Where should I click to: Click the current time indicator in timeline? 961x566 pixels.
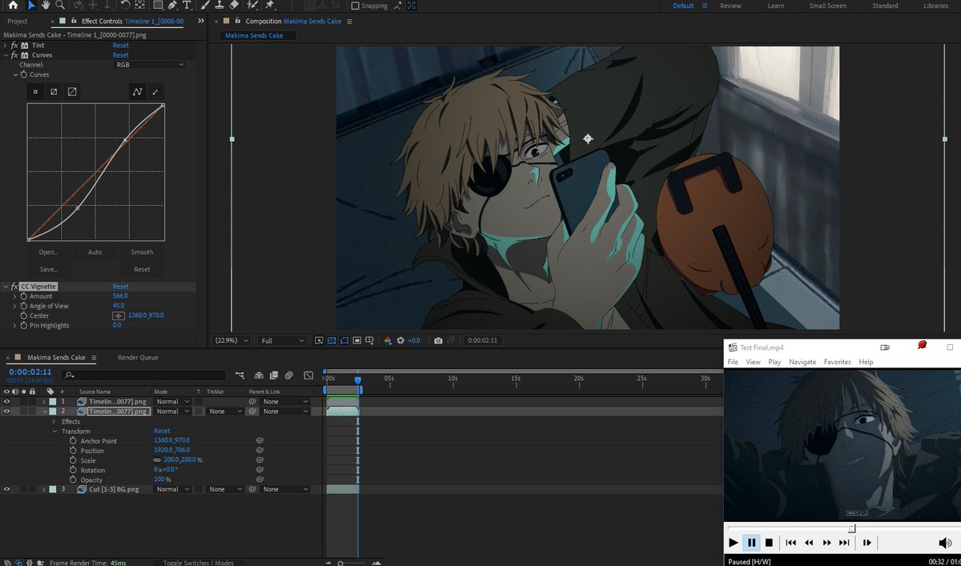[x=358, y=380]
